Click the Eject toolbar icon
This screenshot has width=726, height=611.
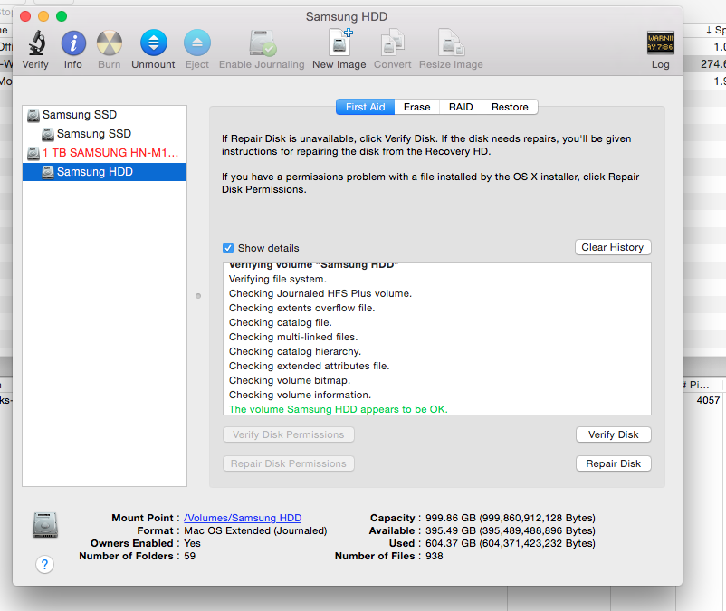click(x=196, y=43)
